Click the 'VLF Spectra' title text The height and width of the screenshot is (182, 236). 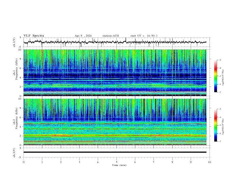pyautogui.click(x=34, y=36)
